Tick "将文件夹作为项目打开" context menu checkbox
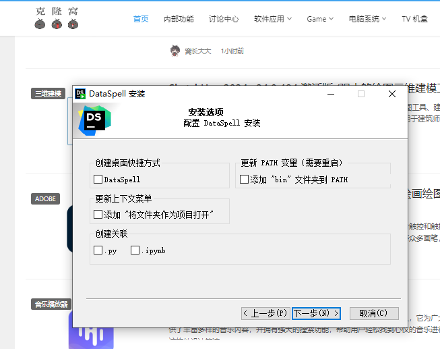Screen dimensions: 440x349 point(98,215)
